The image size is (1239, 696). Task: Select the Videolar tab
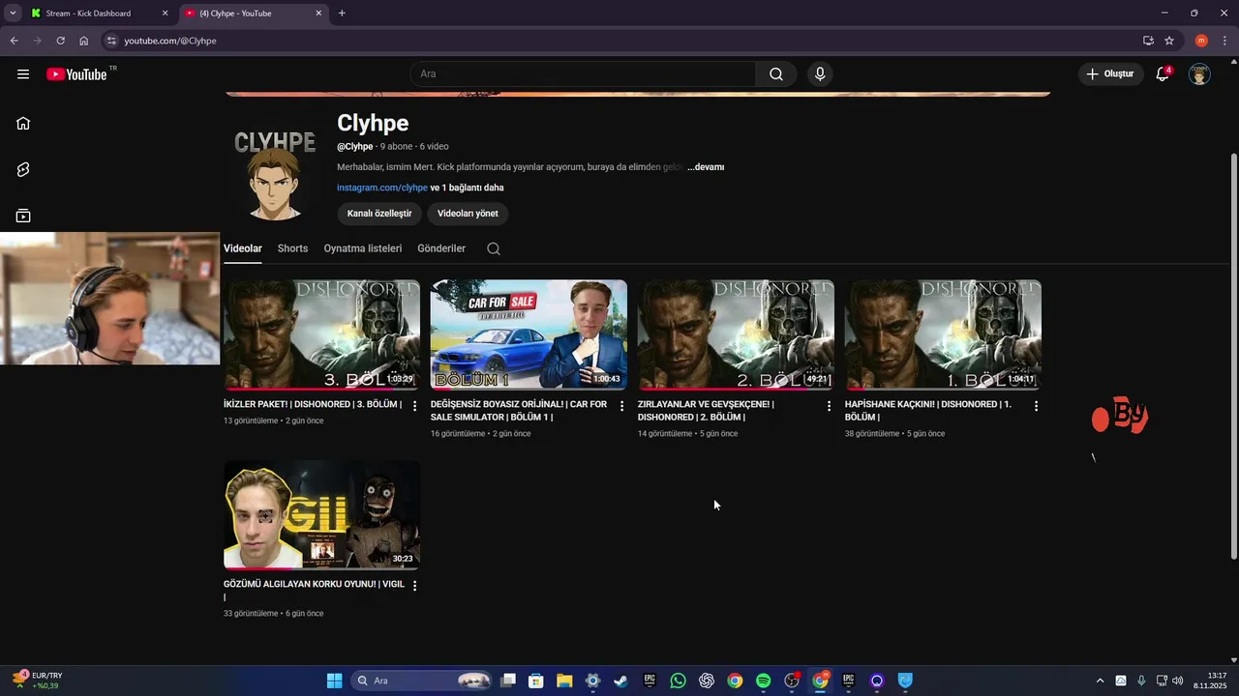(x=243, y=248)
